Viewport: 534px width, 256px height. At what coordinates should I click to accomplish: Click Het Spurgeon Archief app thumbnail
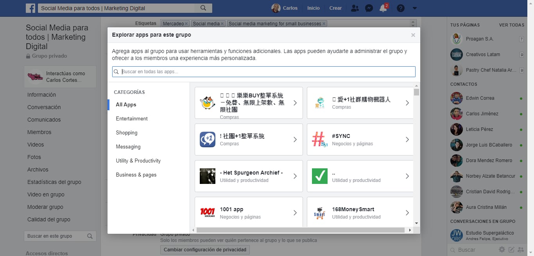point(208,176)
